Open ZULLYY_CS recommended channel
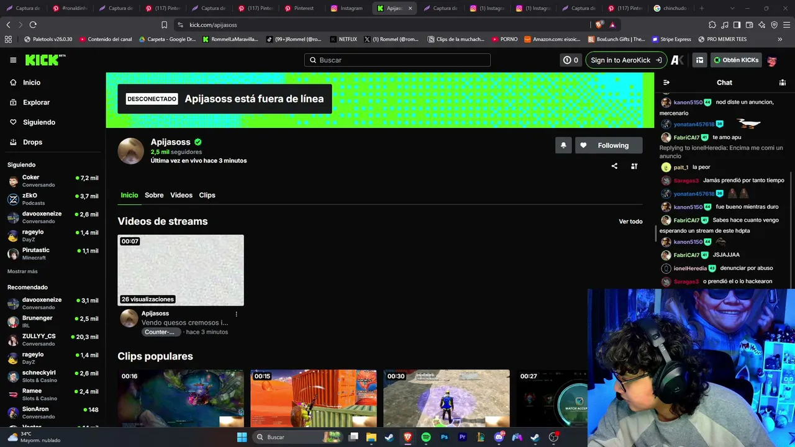The image size is (795, 447). [53, 340]
